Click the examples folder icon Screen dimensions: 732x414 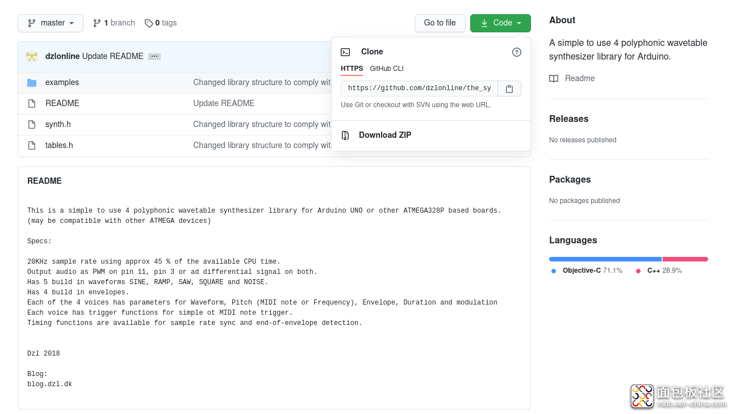click(x=32, y=83)
